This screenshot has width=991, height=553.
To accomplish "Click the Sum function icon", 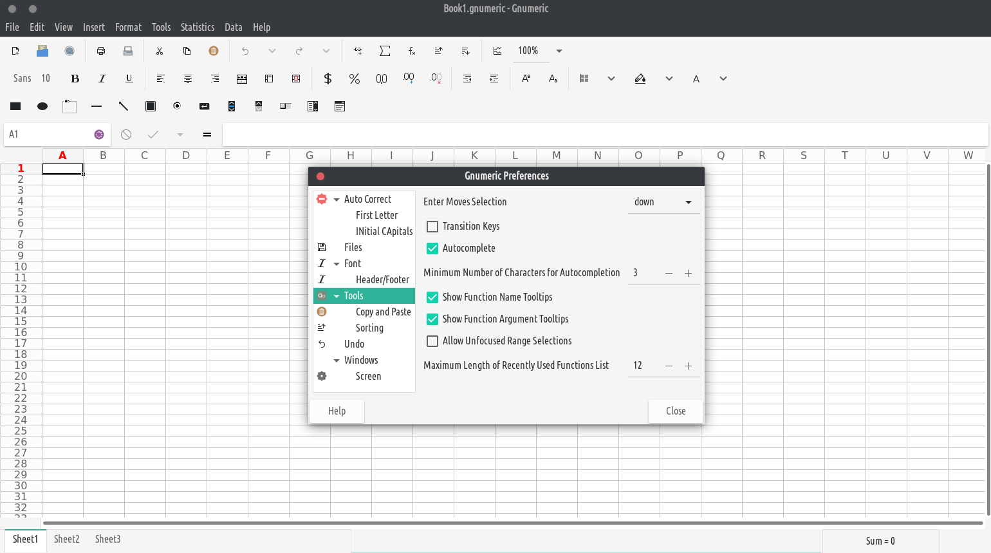I will tap(385, 51).
